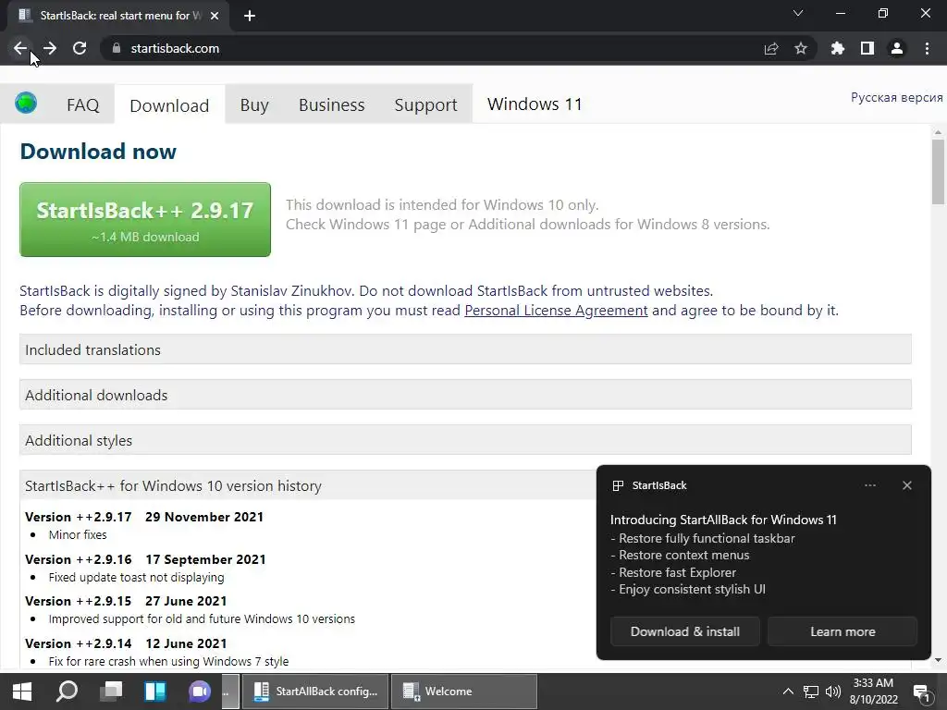Click the volume speaker tray icon
Screen dimensions: 947x710
point(833,692)
